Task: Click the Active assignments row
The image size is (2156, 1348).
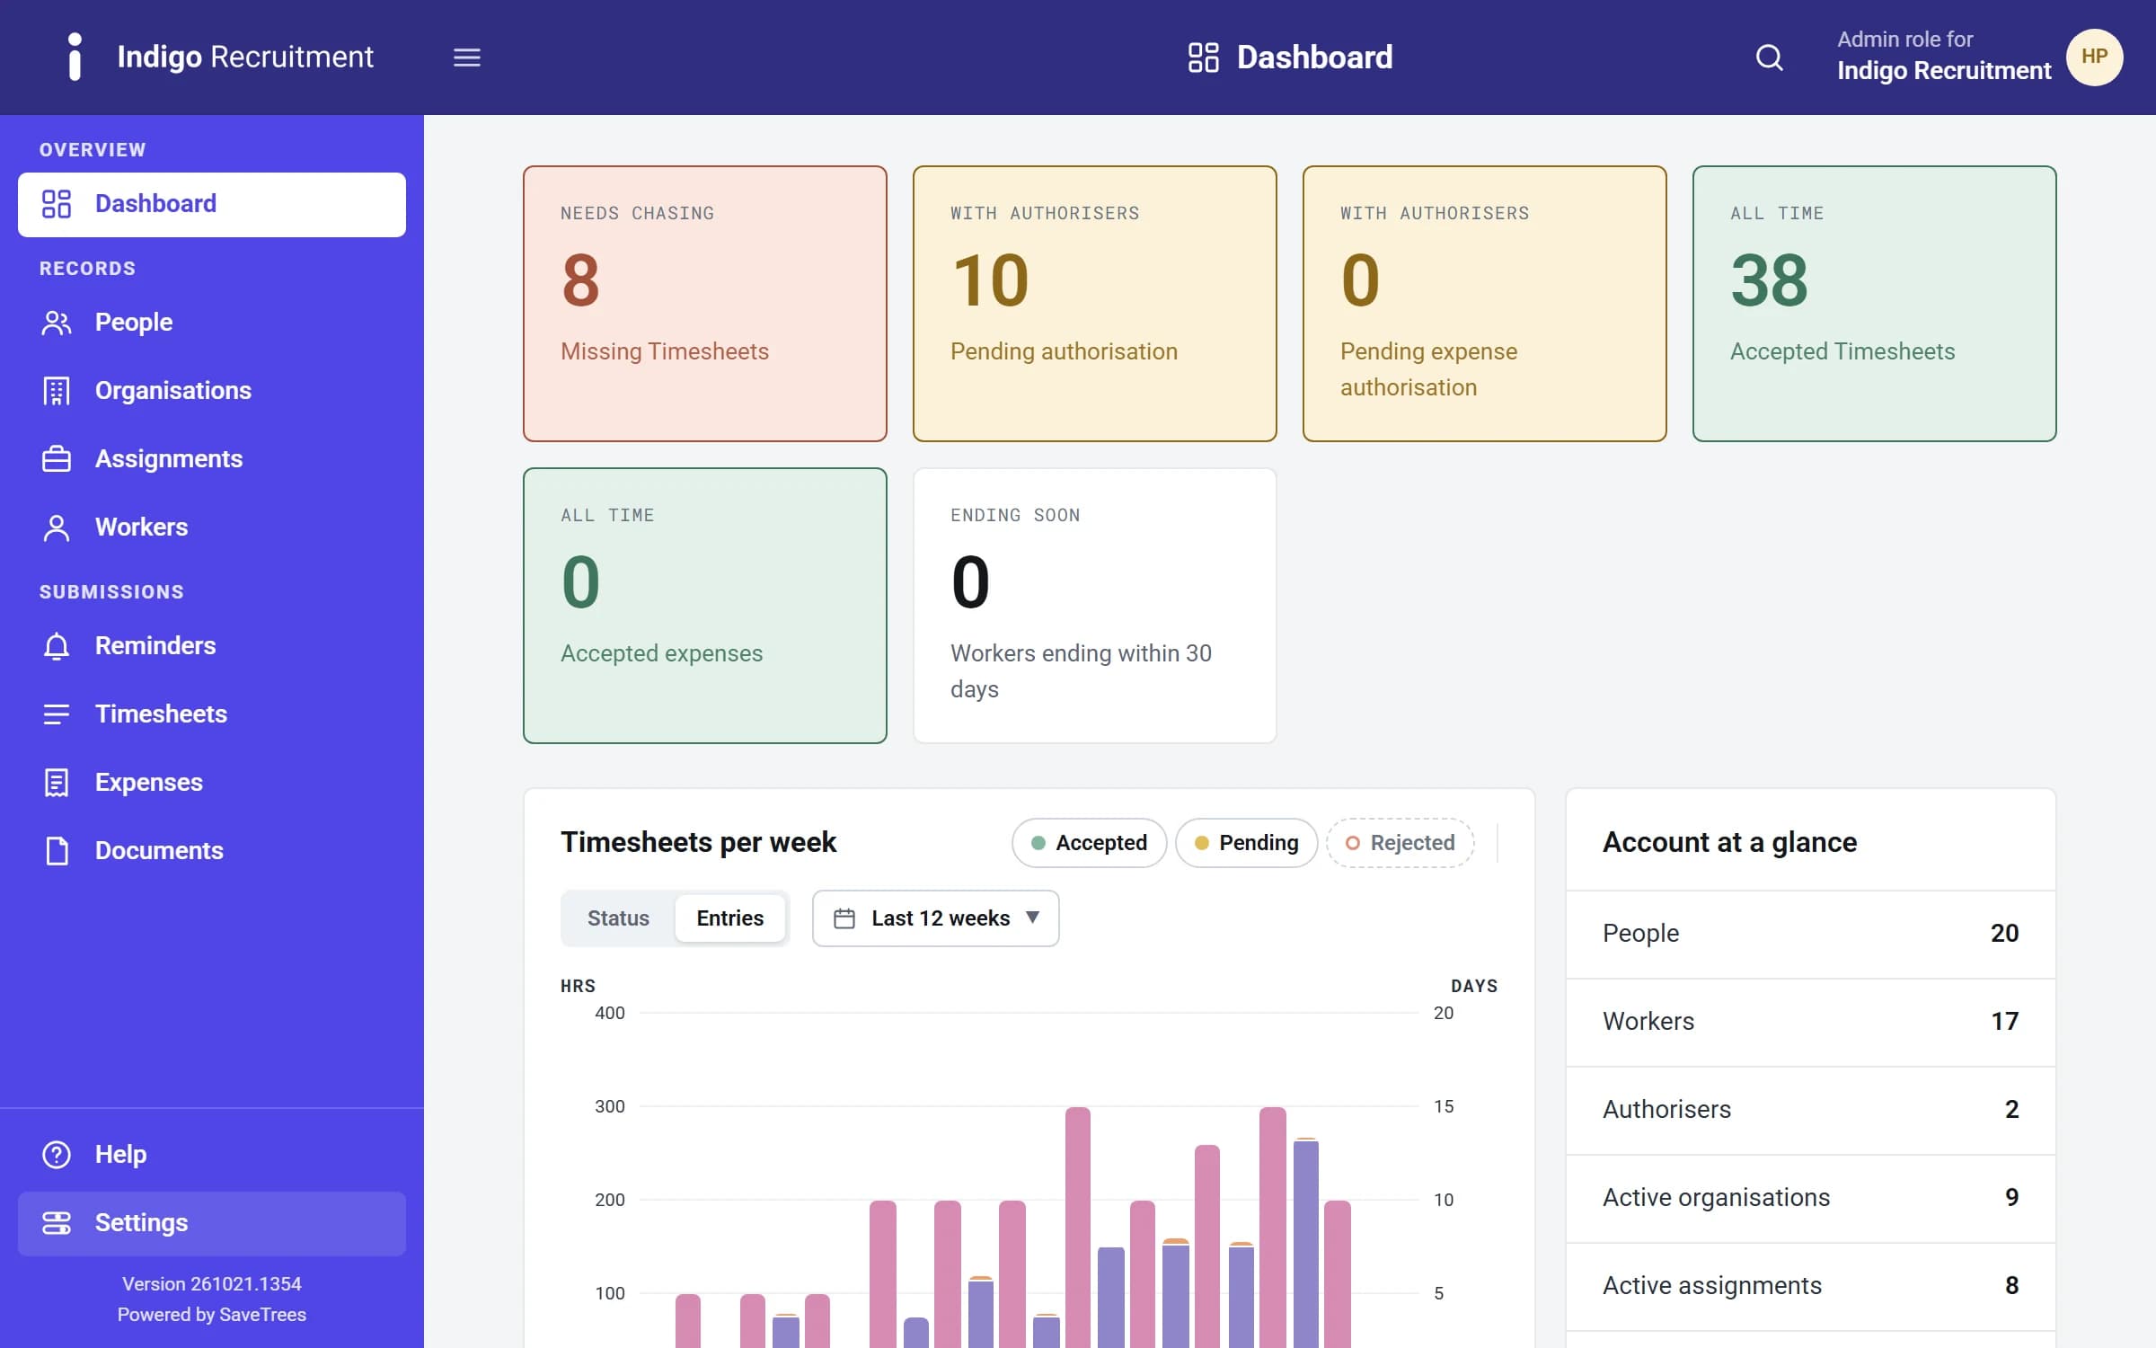Action: 1811,1286
